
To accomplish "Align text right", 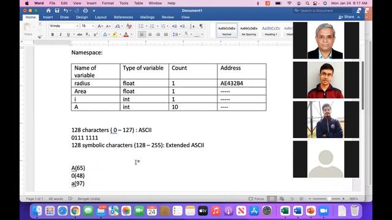I will pyautogui.click(x=158, y=34).
